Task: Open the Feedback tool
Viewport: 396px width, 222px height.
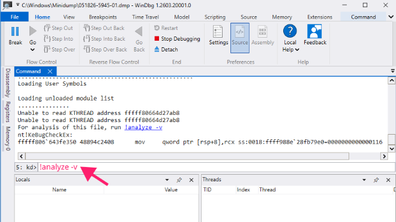Action: pyautogui.click(x=315, y=35)
